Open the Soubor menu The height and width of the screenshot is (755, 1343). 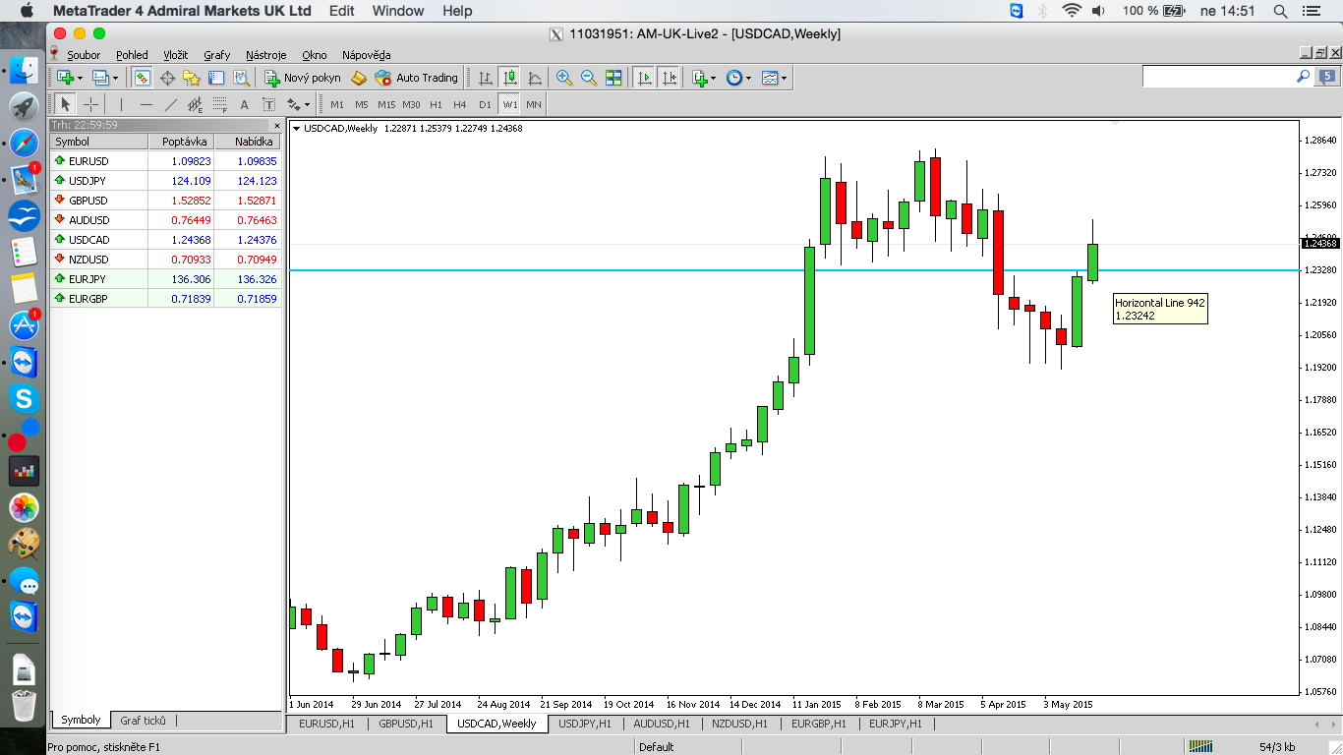click(x=84, y=55)
